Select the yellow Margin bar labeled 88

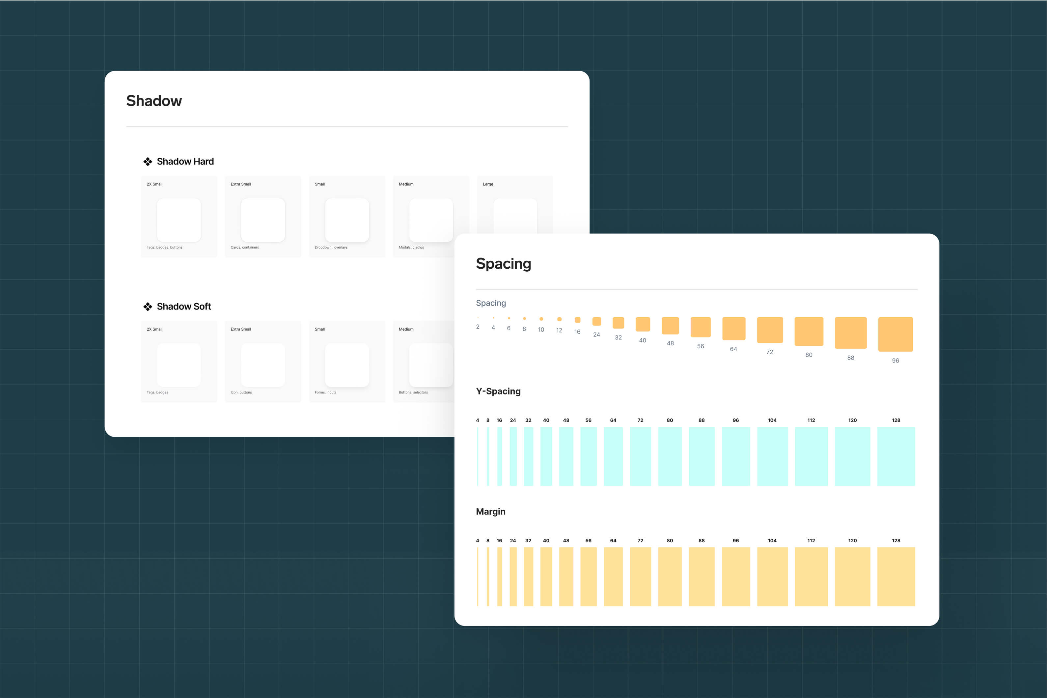coord(702,577)
